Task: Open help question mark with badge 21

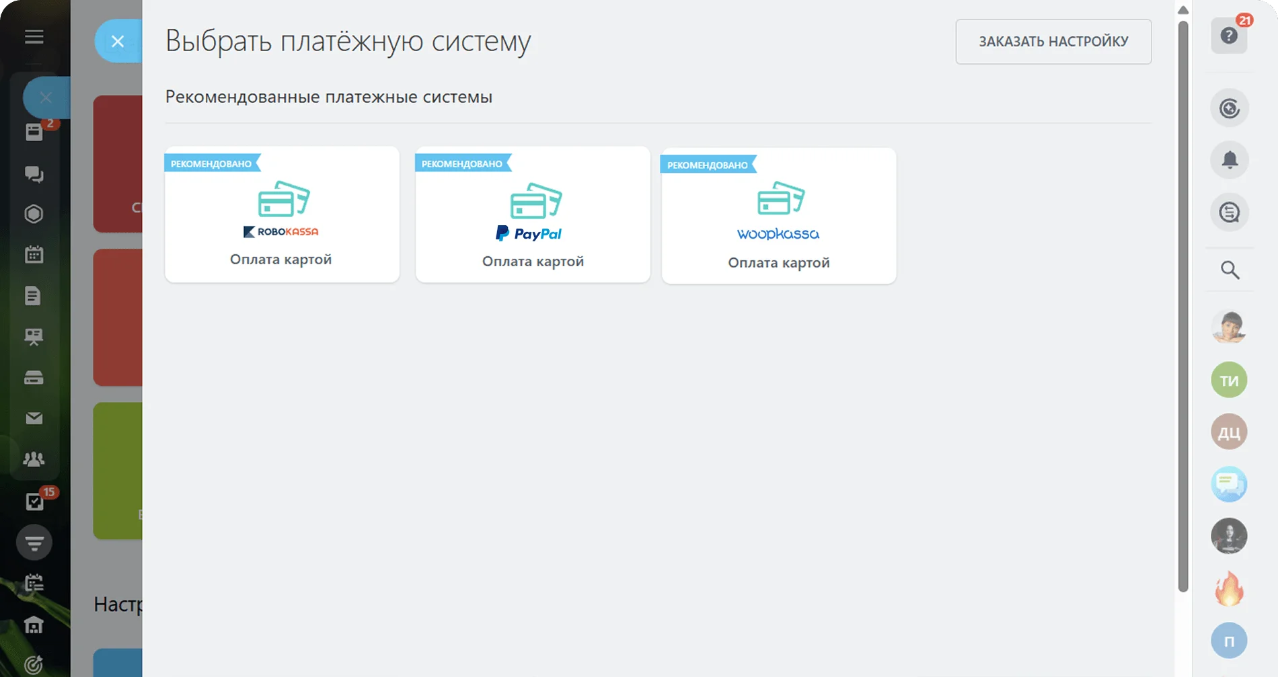Action: (1229, 36)
